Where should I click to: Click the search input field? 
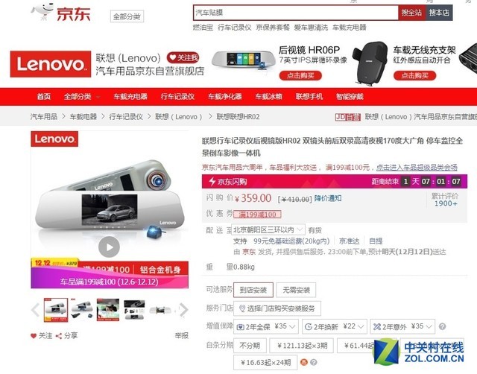tap(296, 13)
